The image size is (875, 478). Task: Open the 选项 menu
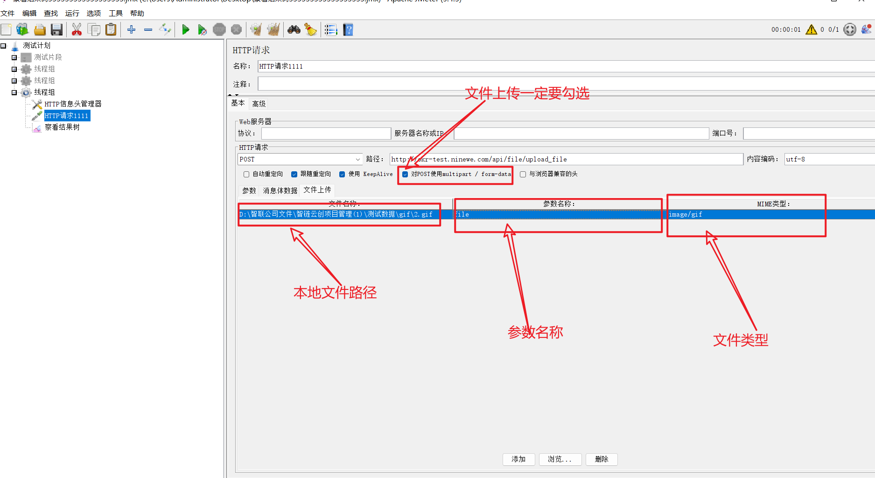[93, 13]
